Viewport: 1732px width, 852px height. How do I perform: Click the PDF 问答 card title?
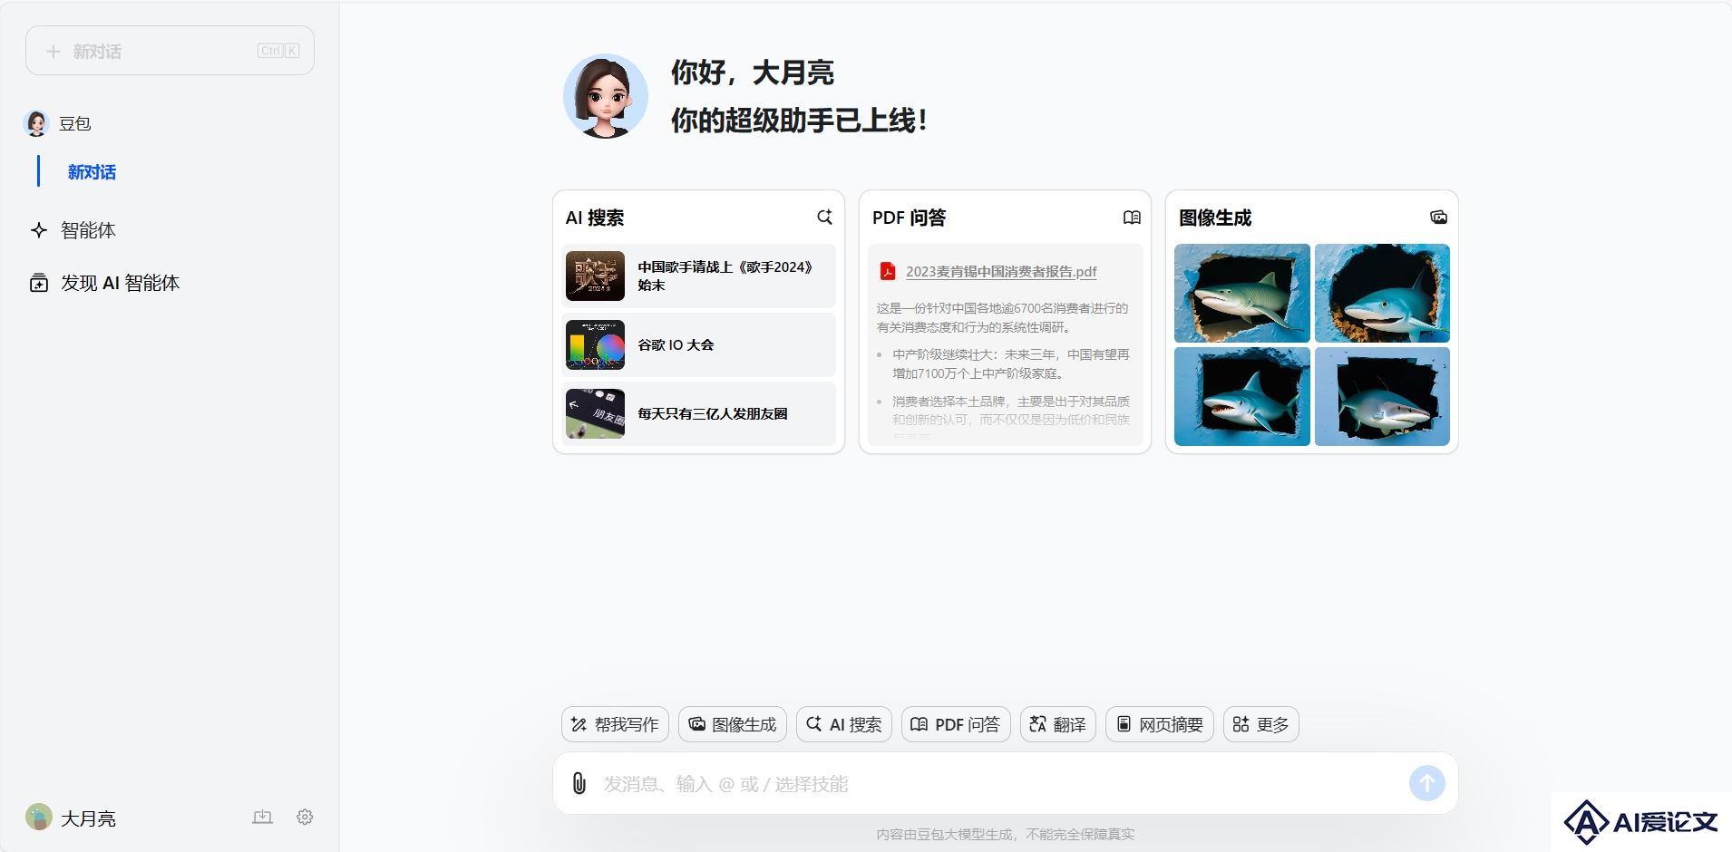click(909, 218)
